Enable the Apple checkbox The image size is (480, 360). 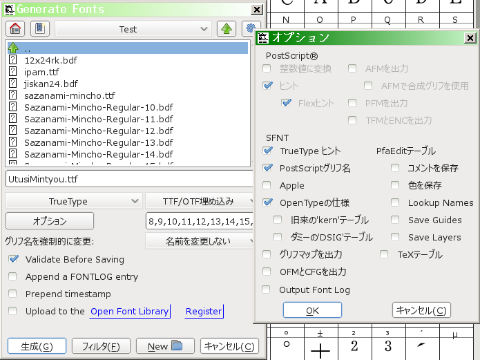coord(267,185)
